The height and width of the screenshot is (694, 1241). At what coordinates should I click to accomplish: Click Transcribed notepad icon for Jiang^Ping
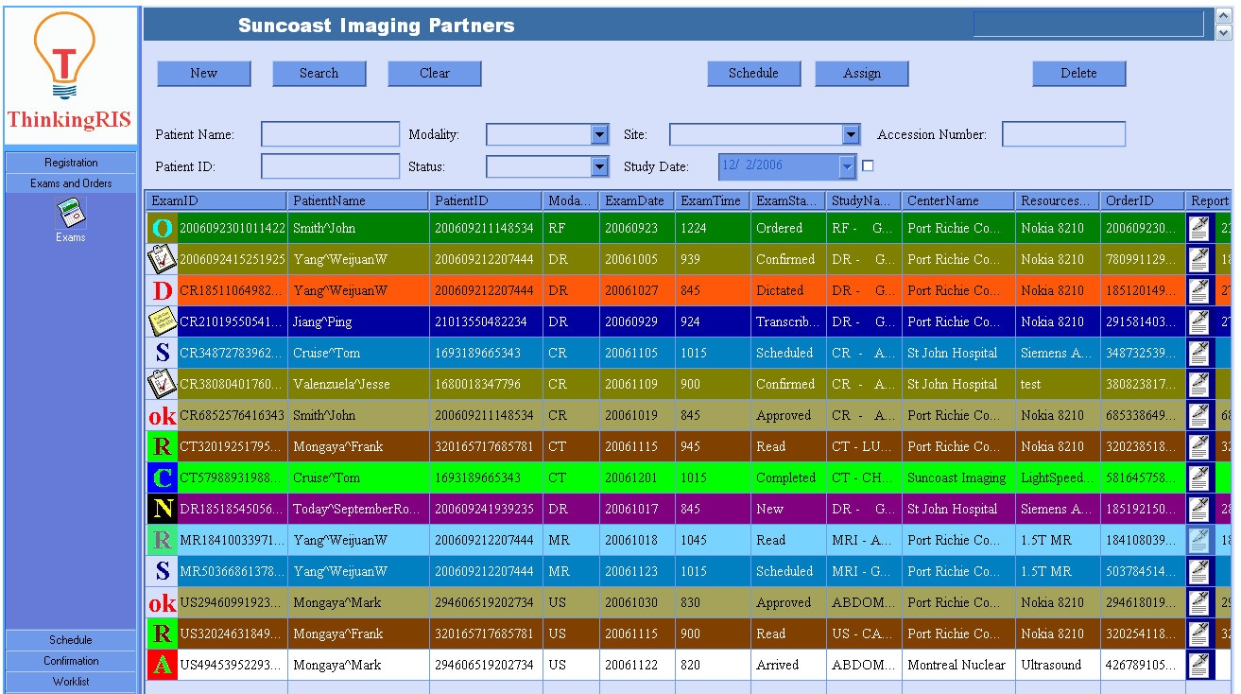[163, 321]
